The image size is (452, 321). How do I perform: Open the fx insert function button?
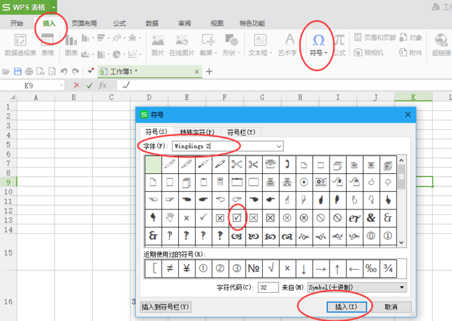click(103, 85)
